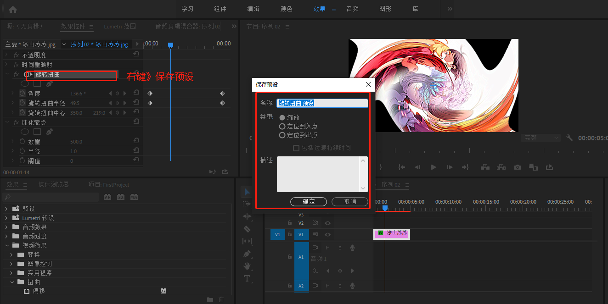
Task: Expand the 变换 subfolder
Action: [11, 254]
